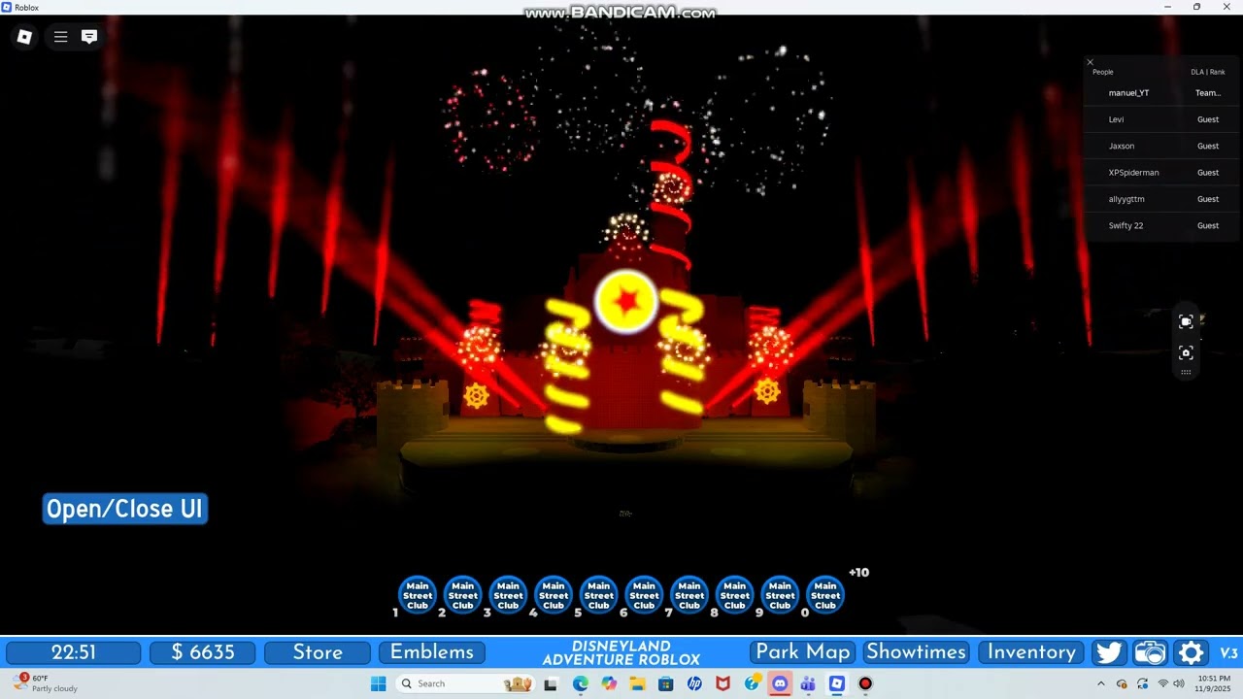Viewport: 1243px width, 699px height.
Task: Open Discord from the taskbar
Action: pos(780,683)
